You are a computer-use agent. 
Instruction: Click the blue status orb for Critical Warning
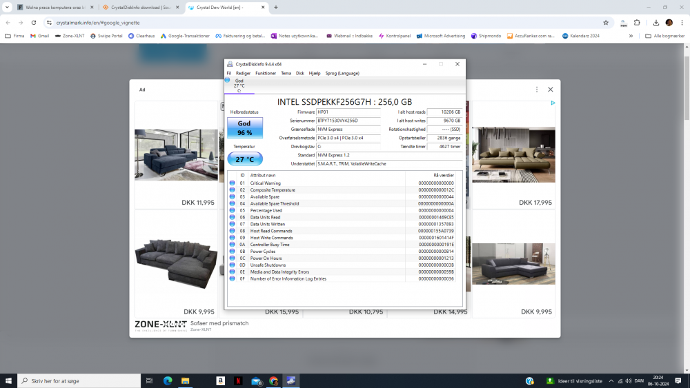point(233,183)
